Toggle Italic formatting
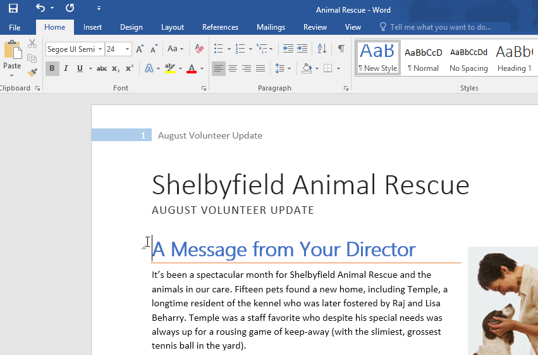Viewport: 538px width, 355px height. pos(66,68)
